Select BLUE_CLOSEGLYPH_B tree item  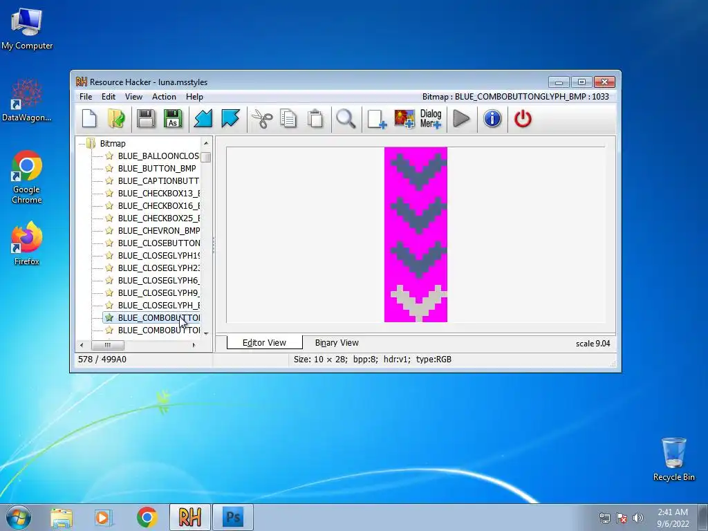(158, 305)
